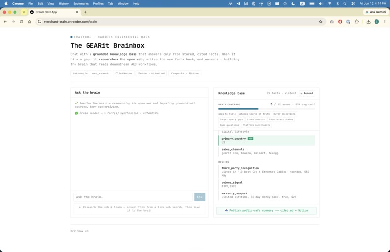Open the browser home page
Image resolution: width=390 pixels, height=252 pixels.
pyautogui.click(x=30, y=22)
